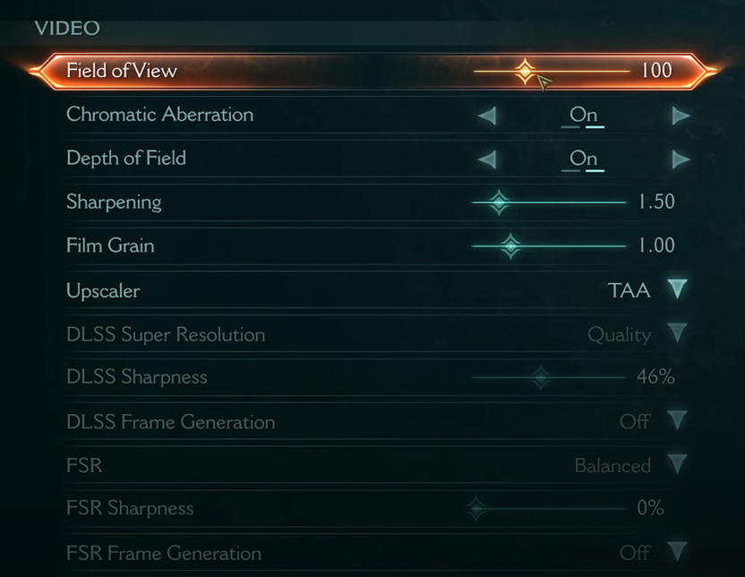Click the Film Grain setting label
745x577 pixels.
(110, 245)
